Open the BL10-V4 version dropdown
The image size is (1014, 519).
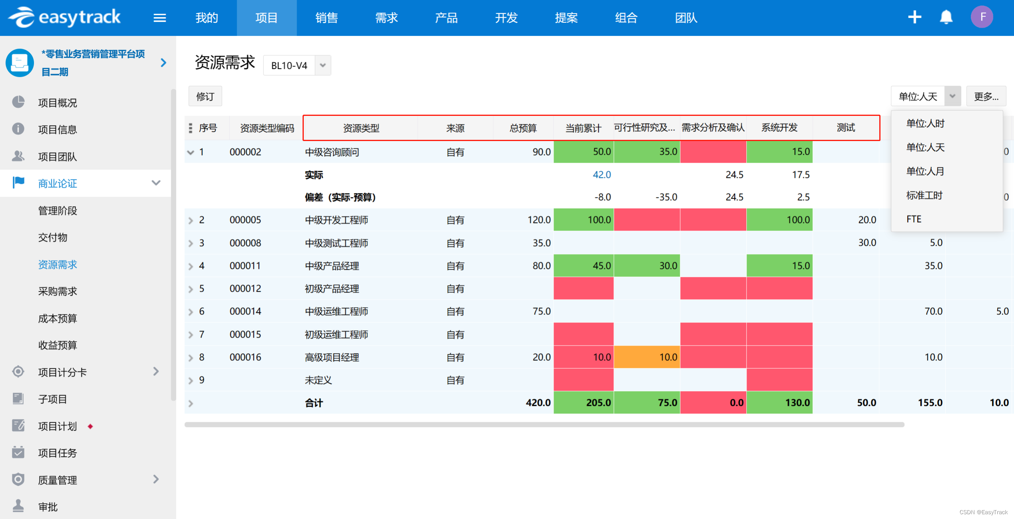coord(323,65)
